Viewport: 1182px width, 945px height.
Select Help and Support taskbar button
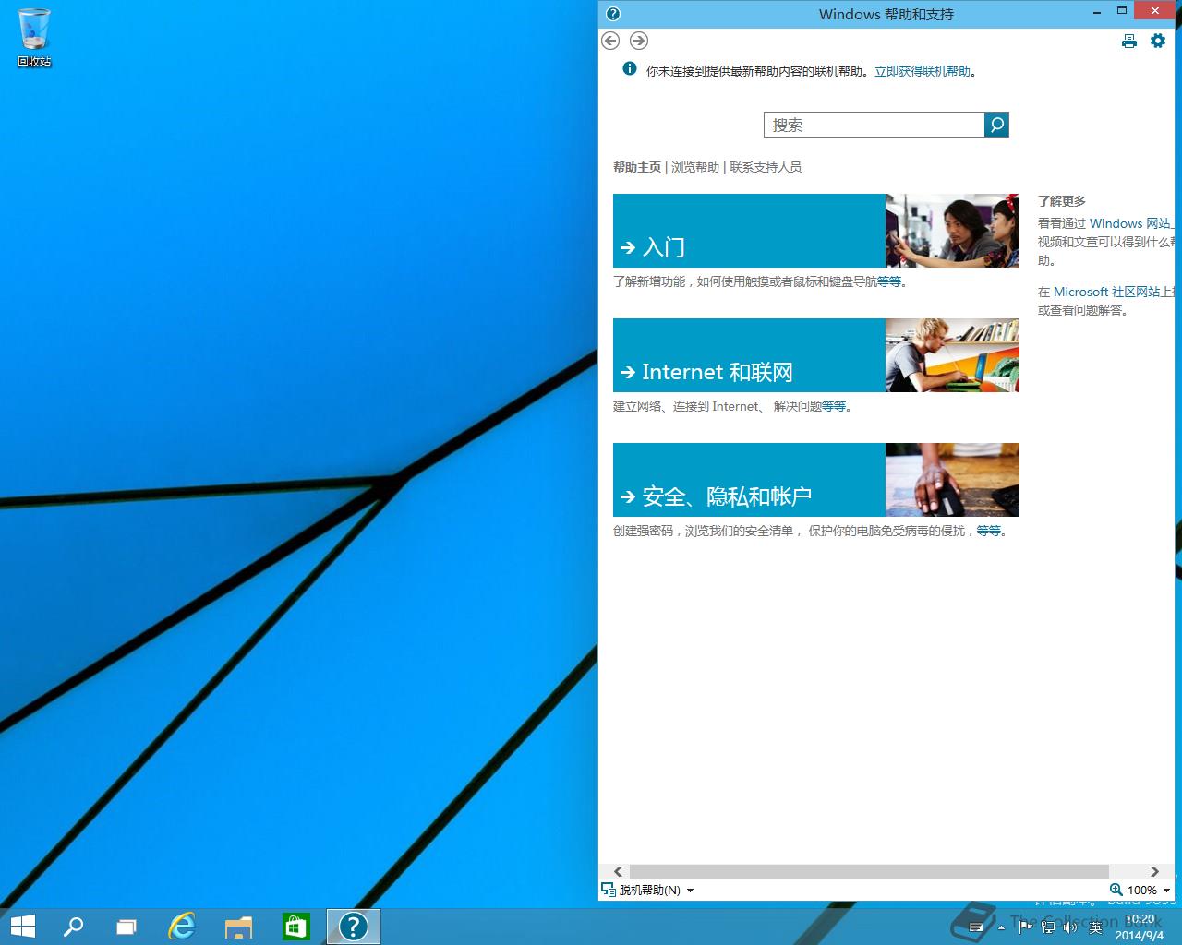354,927
